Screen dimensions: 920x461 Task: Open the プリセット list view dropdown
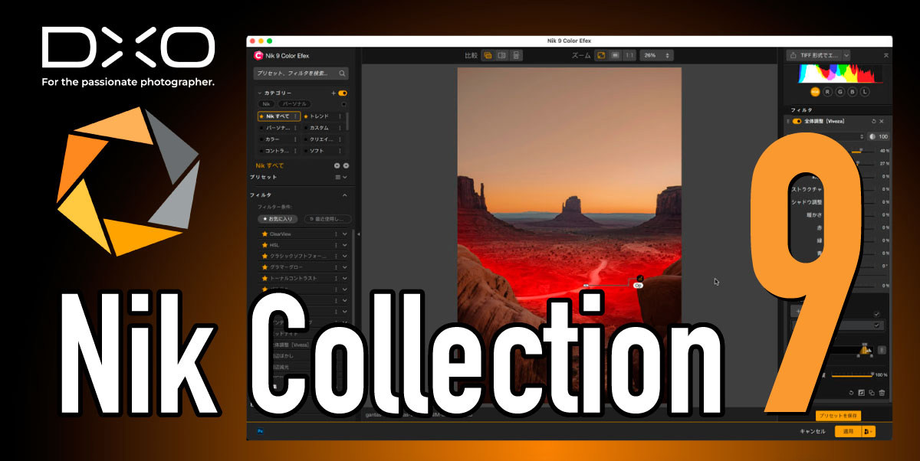[340, 177]
